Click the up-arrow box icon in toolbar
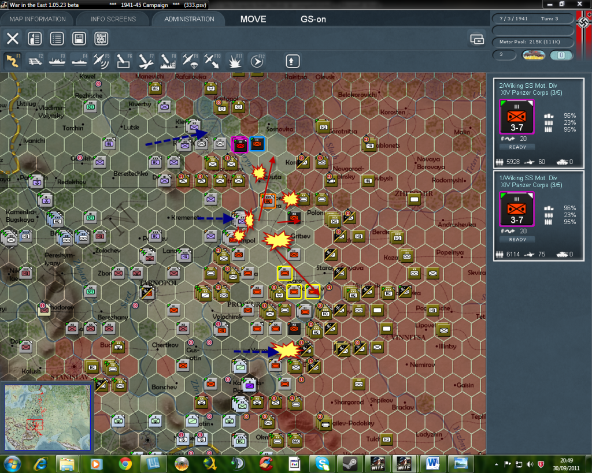Viewport: 592px width, 473px height. [292, 61]
